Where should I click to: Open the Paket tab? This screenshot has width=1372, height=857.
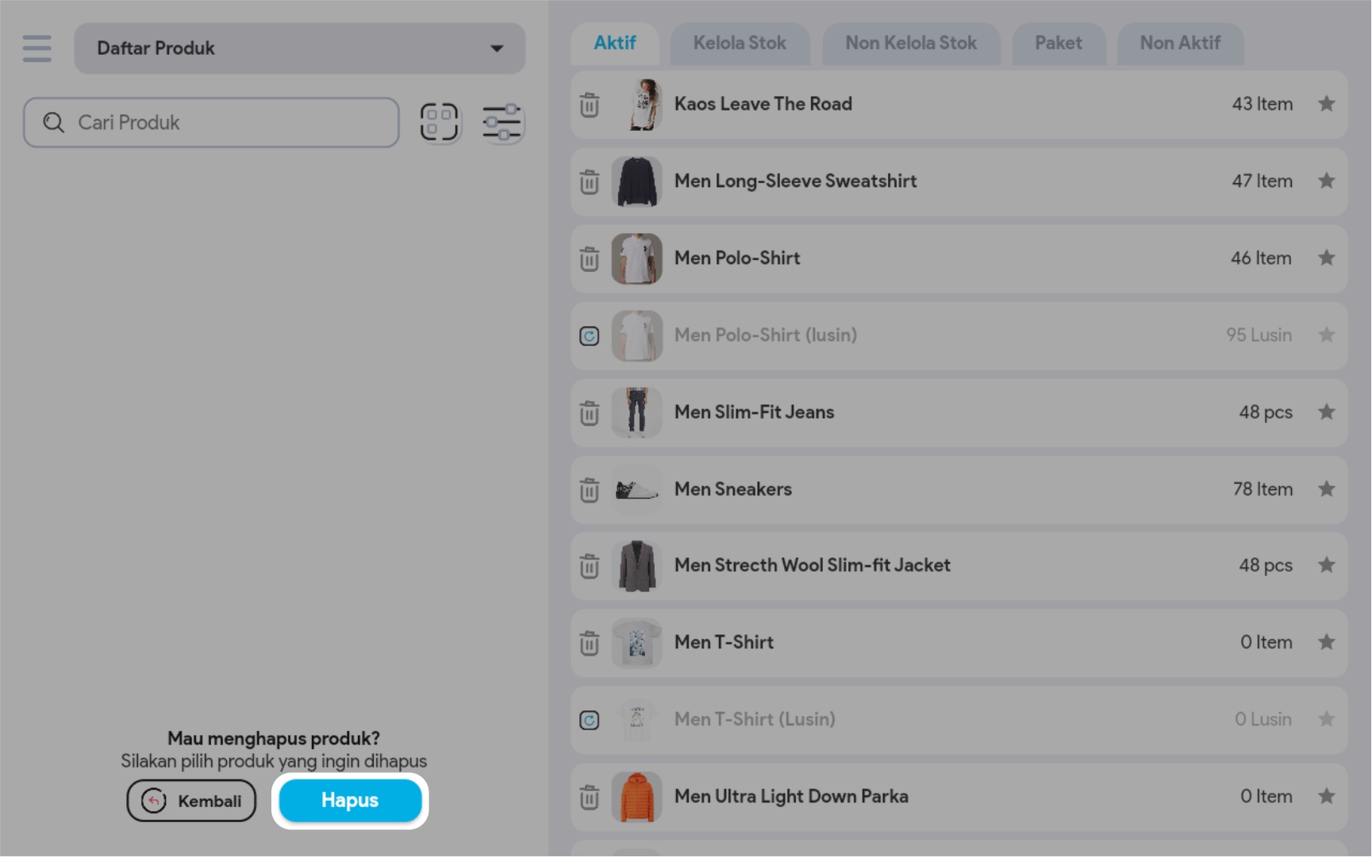pos(1058,44)
